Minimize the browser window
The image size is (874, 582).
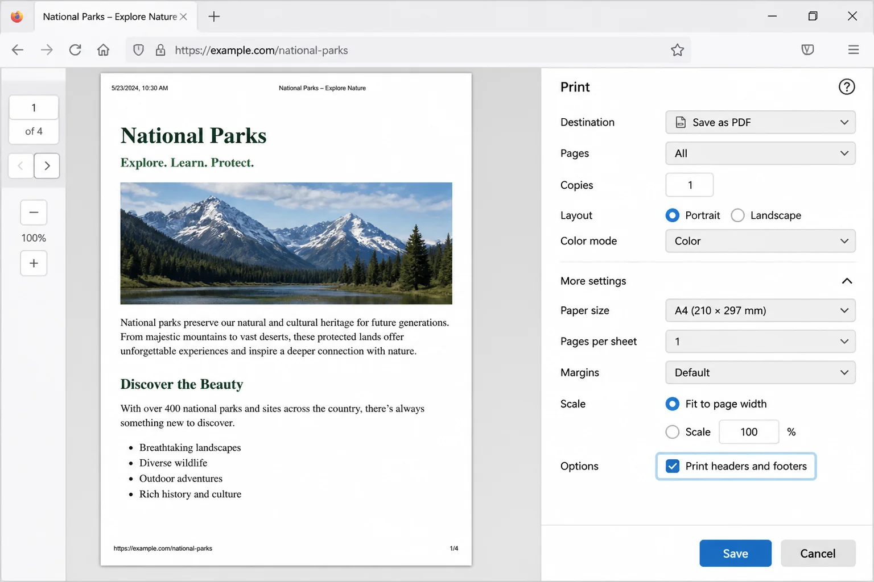coord(772,16)
